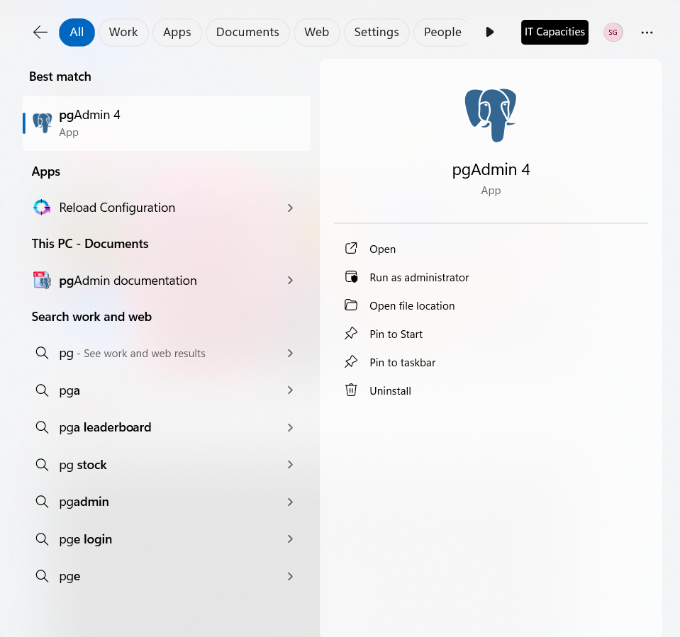The image size is (680, 637).
Task: Expand the 'pge' suggestion chevron
Action: [290, 576]
